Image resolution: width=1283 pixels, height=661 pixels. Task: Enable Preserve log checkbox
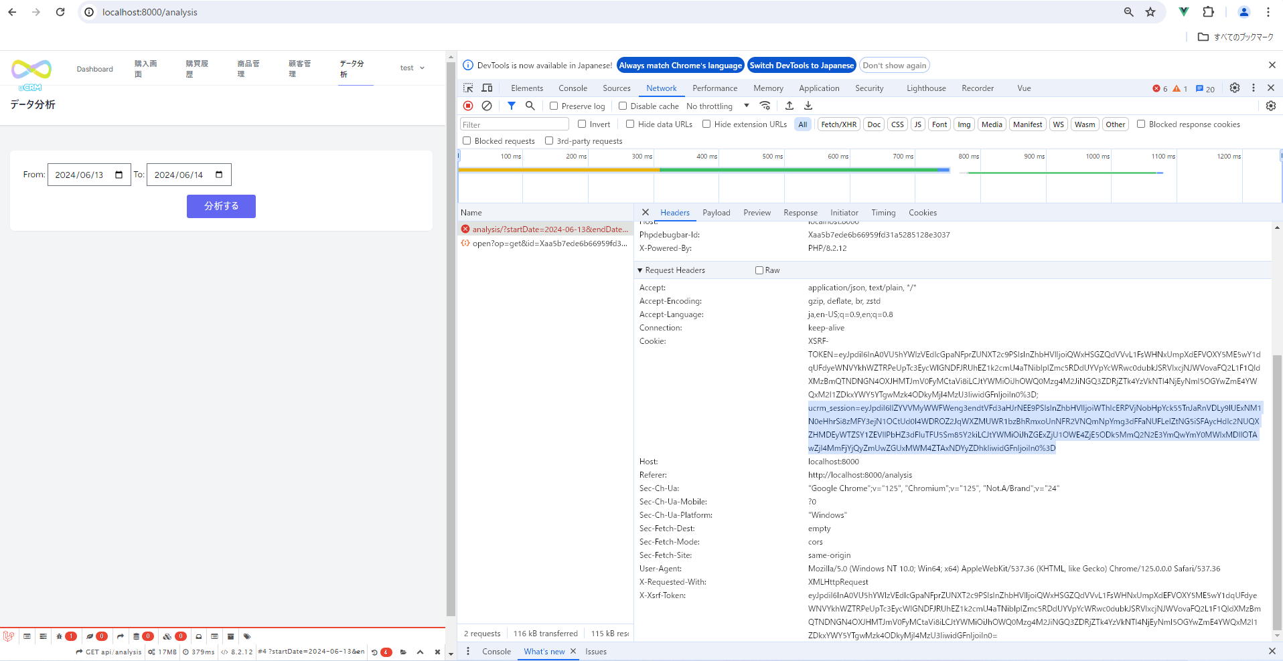pos(554,106)
